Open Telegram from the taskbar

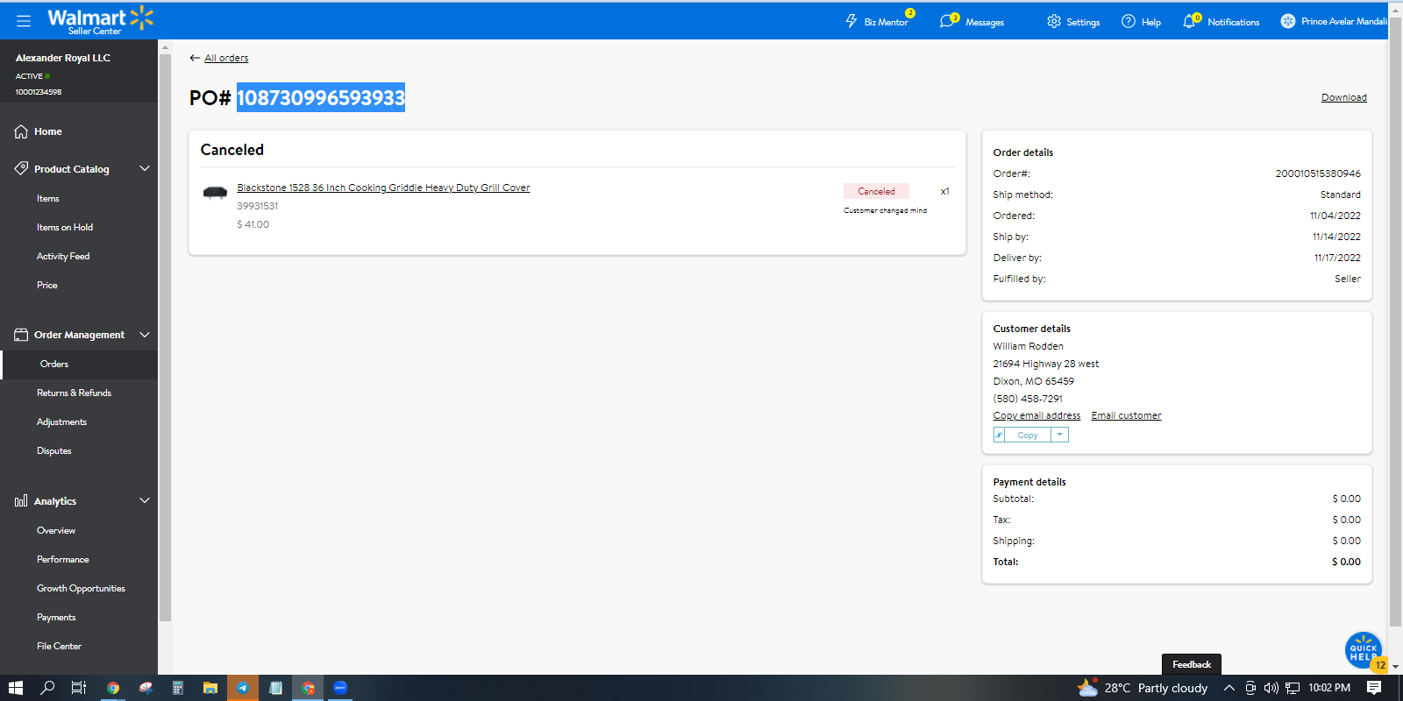coord(243,688)
